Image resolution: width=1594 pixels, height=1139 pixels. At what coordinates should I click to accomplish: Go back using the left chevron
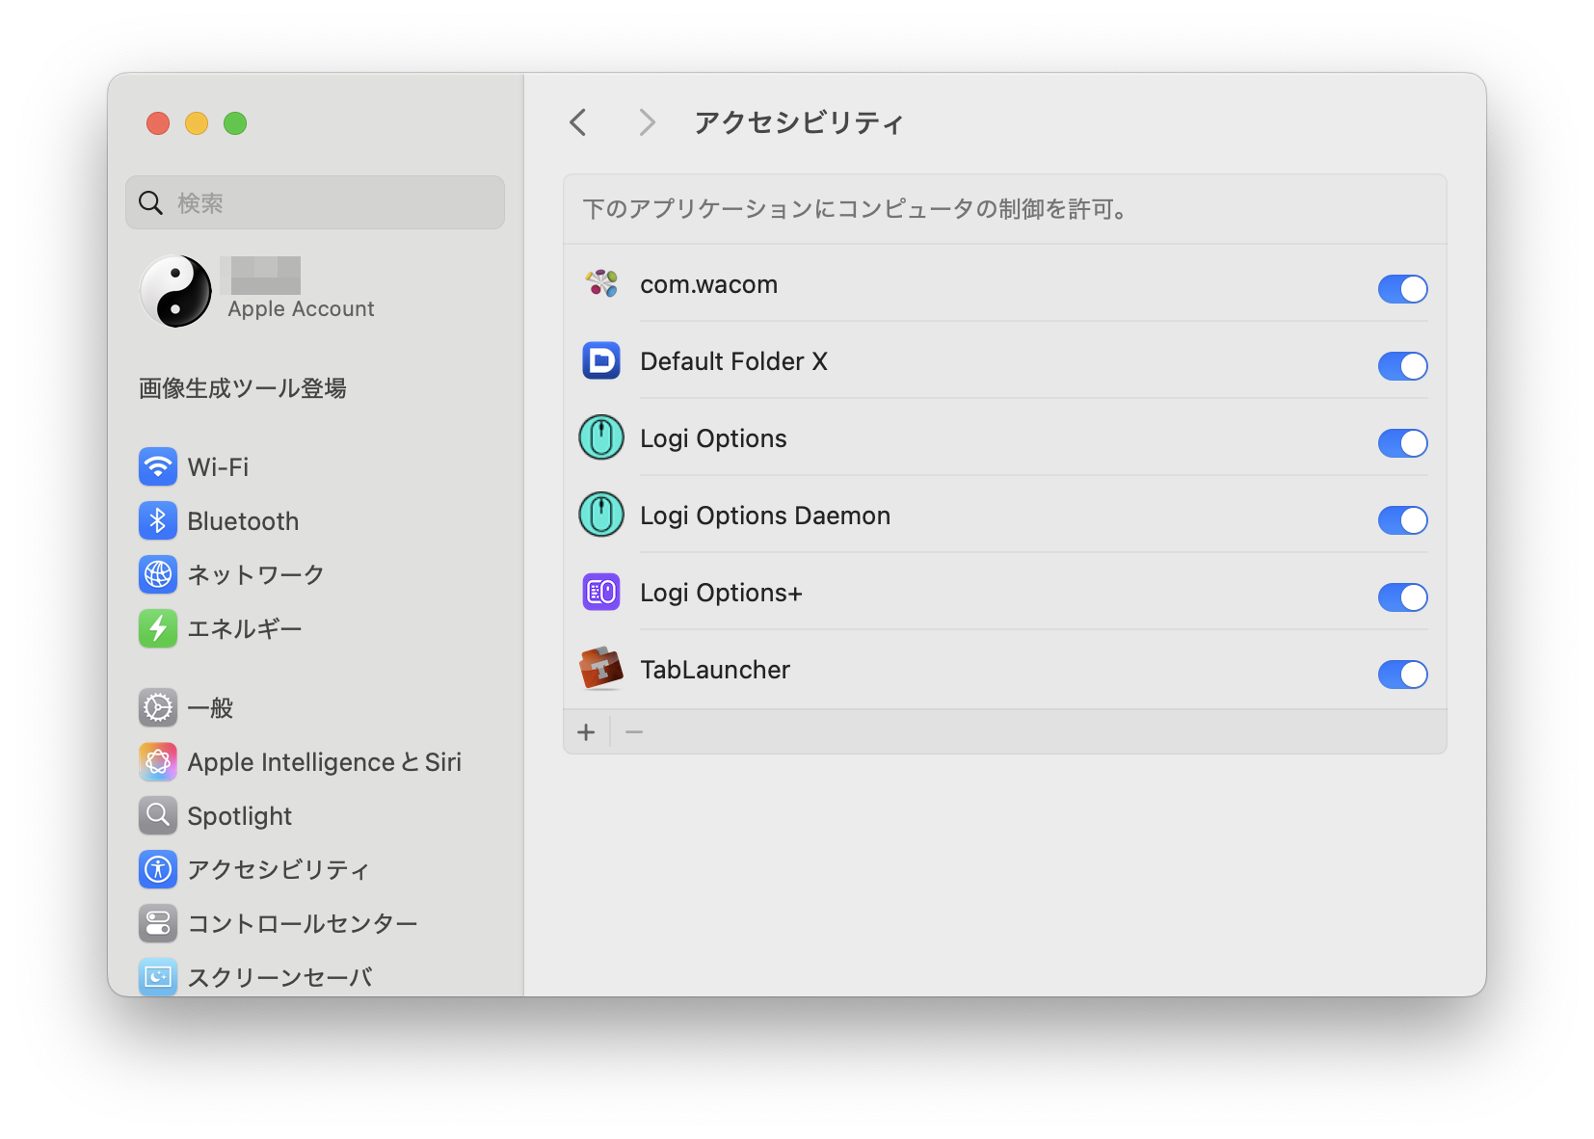coord(578,122)
